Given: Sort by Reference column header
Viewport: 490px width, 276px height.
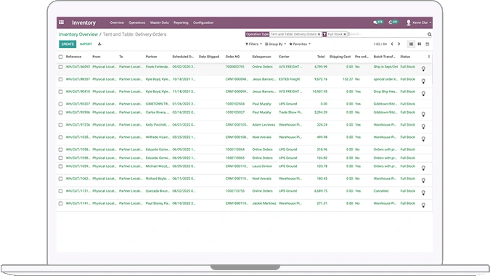Looking at the screenshot, I should tap(74, 57).
